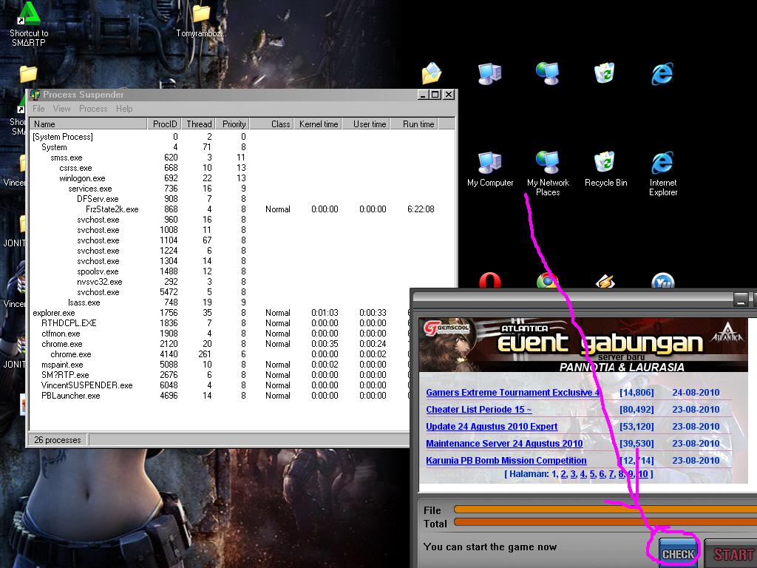Click the START button in the launcher
The height and width of the screenshot is (568, 757).
[732, 555]
